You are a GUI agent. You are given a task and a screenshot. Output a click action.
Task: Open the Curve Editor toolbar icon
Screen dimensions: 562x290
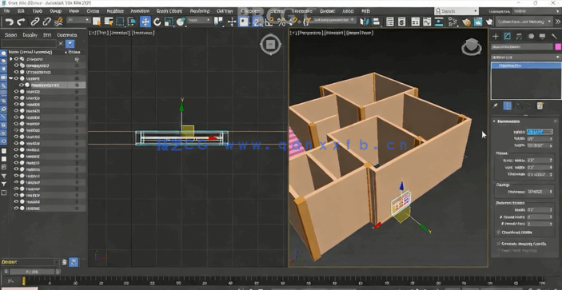427,22
